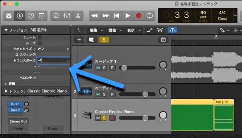
Task: Show automation in the tracks area
Action: [150, 30]
